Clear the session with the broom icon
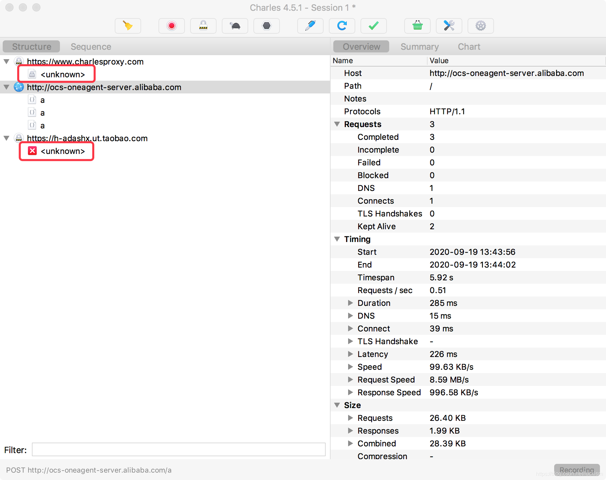The height and width of the screenshot is (480, 606). [x=128, y=26]
